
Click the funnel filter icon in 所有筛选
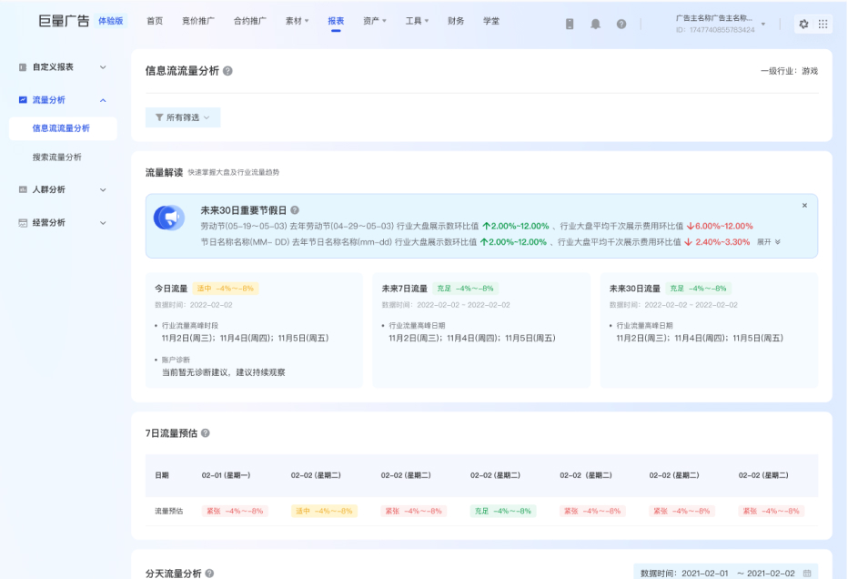click(159, 117)
